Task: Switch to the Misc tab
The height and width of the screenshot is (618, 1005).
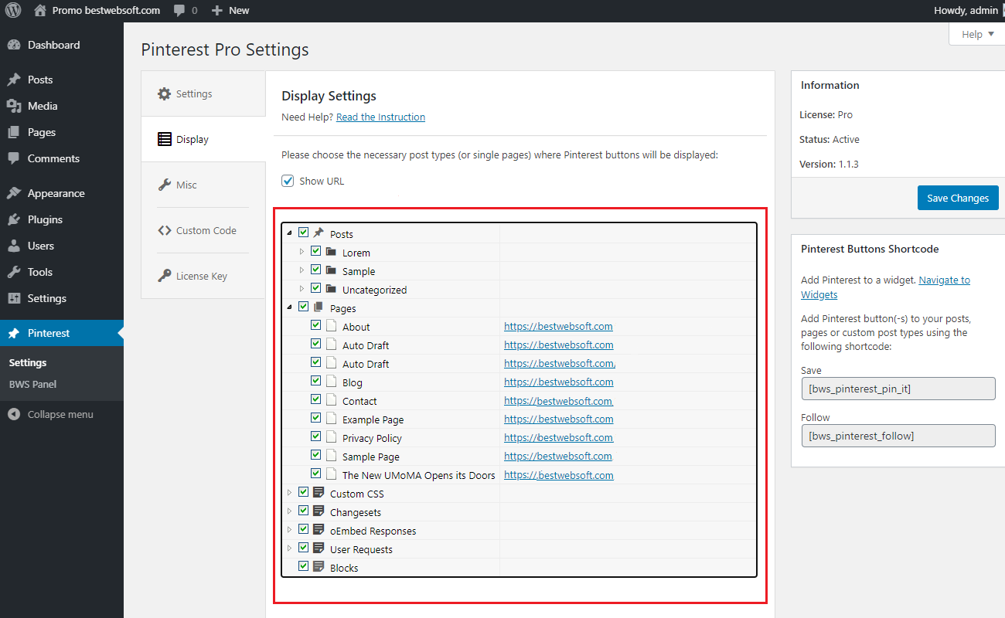Action: pos(203,185)
